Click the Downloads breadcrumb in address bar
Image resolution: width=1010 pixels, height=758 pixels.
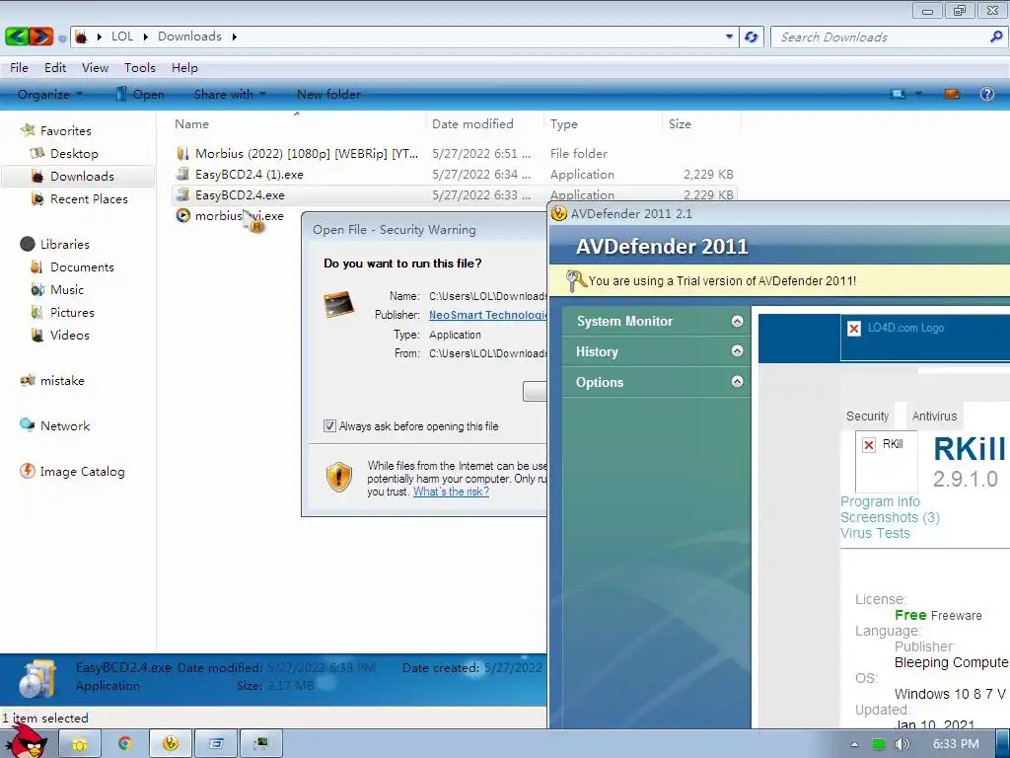[x=189, y=37]
